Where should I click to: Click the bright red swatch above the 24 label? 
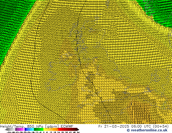pos(59,129)
